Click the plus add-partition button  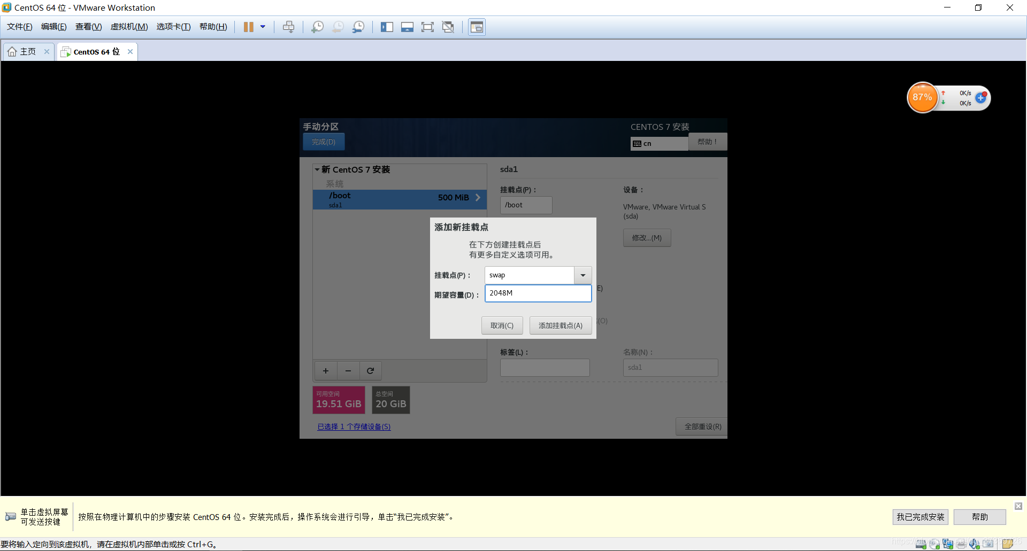pyautogui.click(x=326, y=370)
